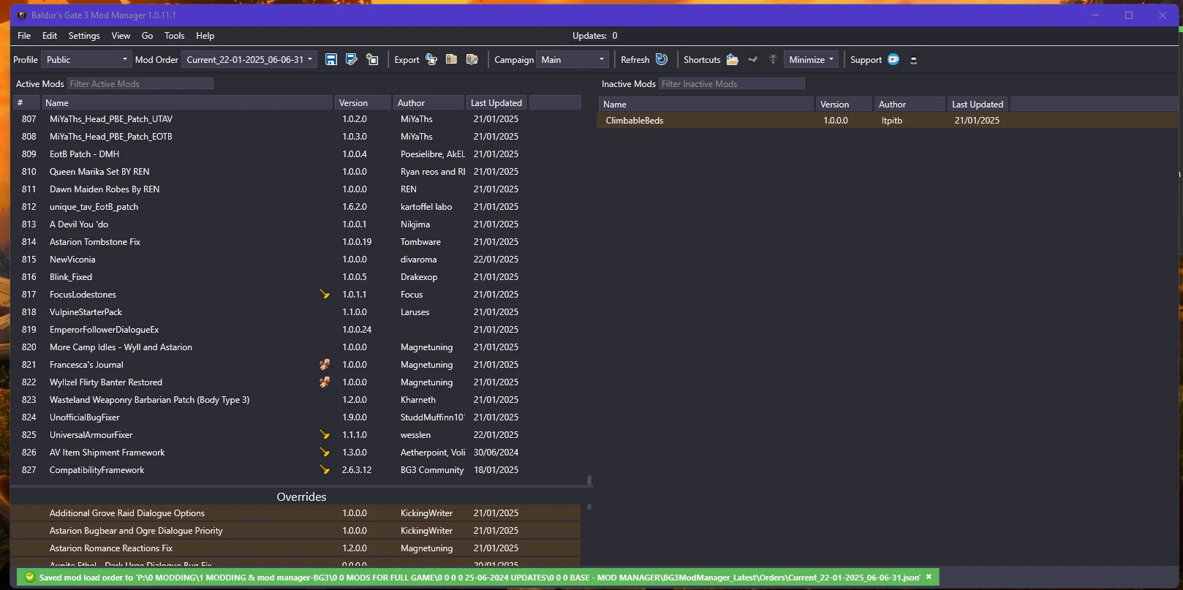Open the Mod Order dropdown
1183x590 pixels.
[249, 59]
